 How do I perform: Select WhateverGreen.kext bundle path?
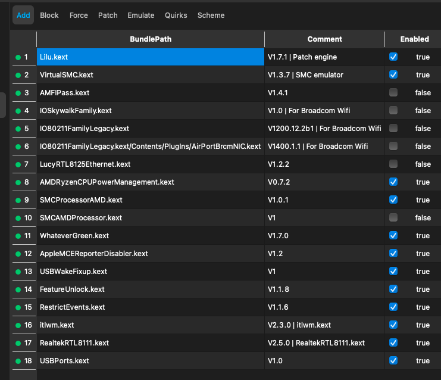151,236
